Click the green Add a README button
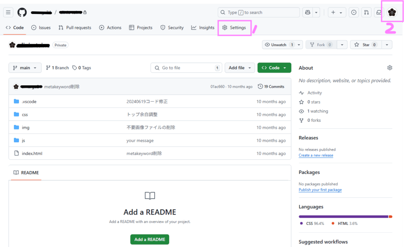 (150, 239)
